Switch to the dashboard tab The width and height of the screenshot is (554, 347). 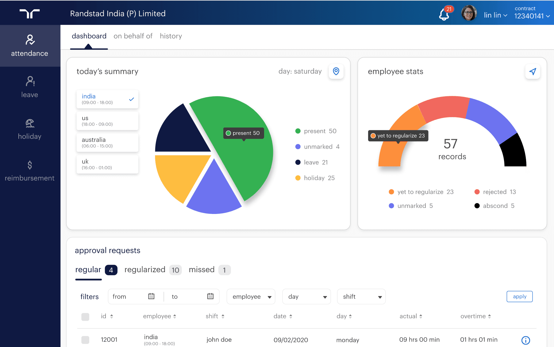(89, 36)
